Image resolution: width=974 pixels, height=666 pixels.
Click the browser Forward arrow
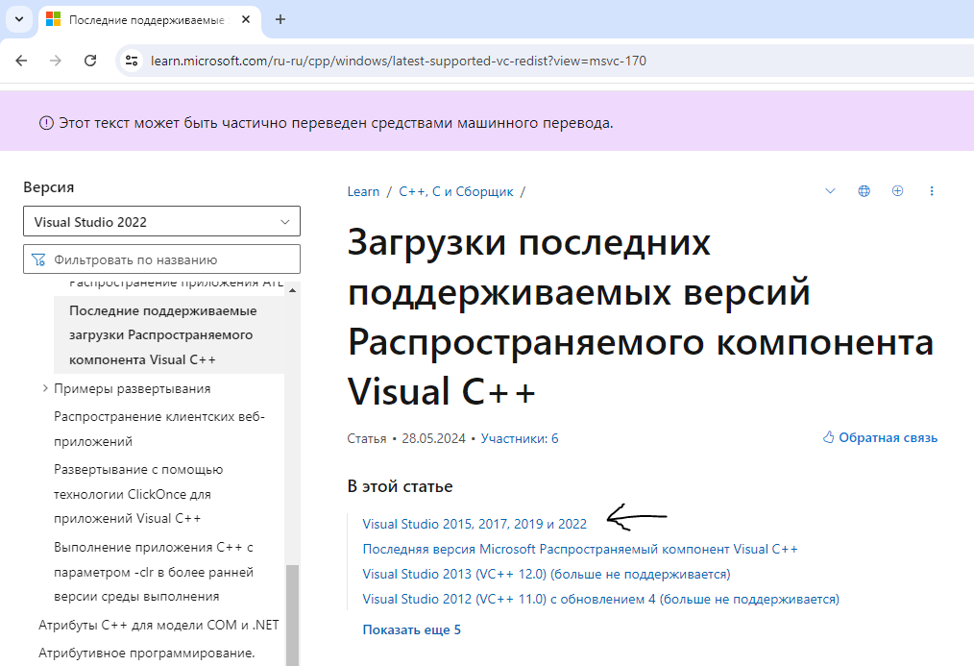(x=56, y=61)
